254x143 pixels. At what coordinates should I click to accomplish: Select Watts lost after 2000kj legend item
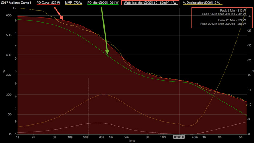coord(150,3)
